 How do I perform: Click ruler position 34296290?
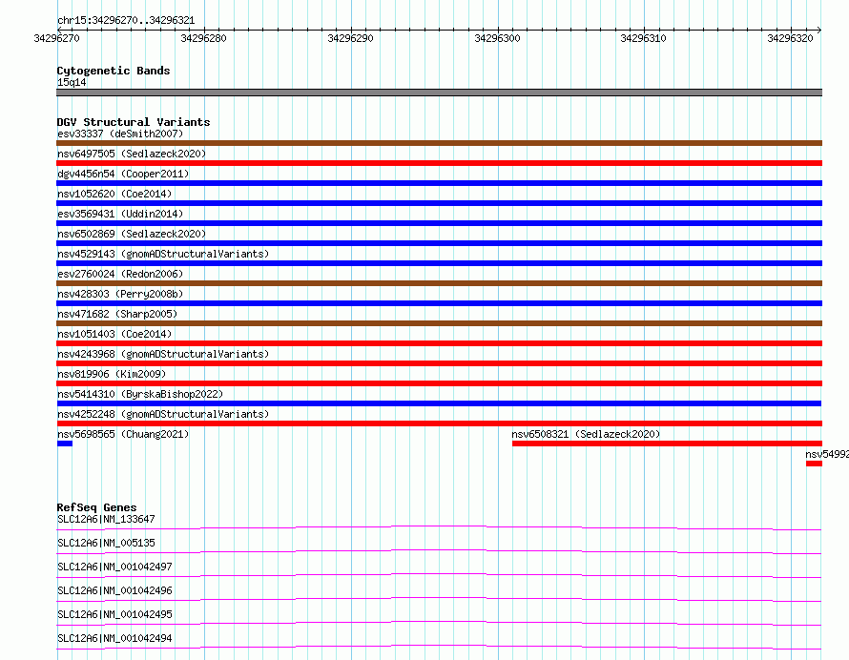pos(350,38)
